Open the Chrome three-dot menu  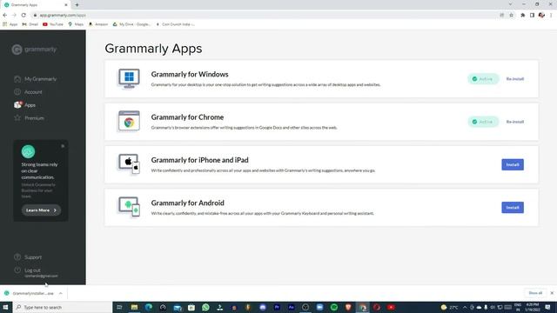pos(551,15)
